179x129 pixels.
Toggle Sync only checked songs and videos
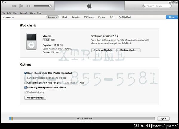[x=26, y=78]
